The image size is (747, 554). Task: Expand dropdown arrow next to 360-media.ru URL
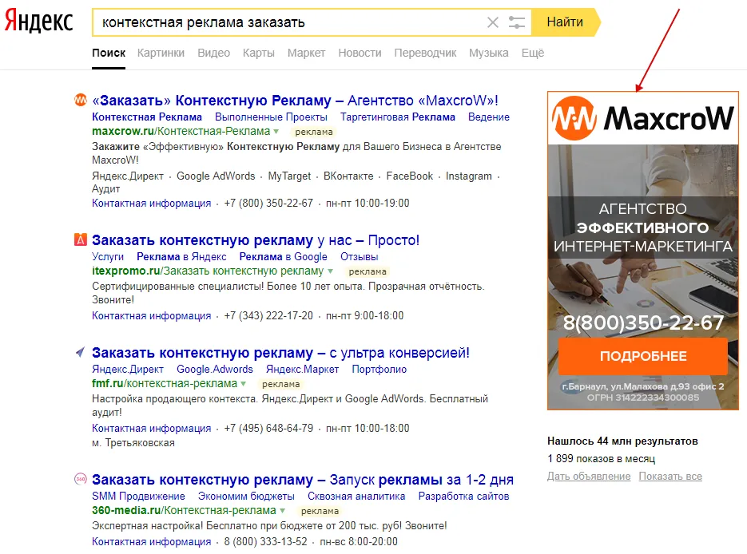click(283, 510)
